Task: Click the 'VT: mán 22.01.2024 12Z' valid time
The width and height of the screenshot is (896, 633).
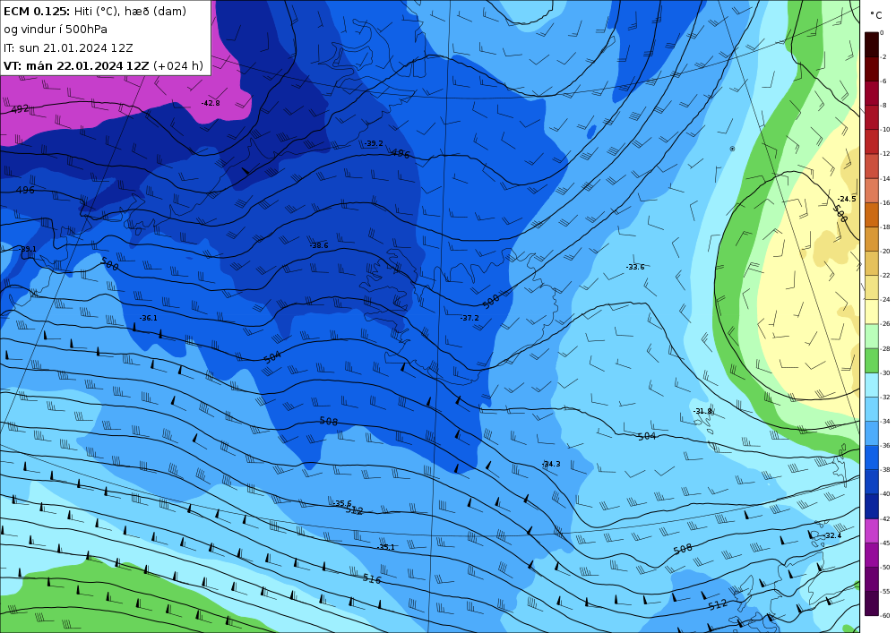Action: click(76, 65)
